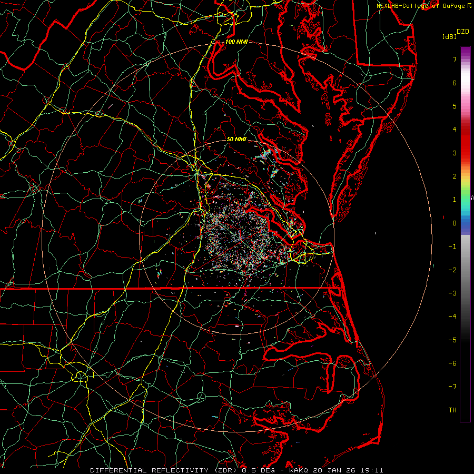Click the -5 dB scale value
The height and width of the screenshot is (474, 474).
click(452, 340)
